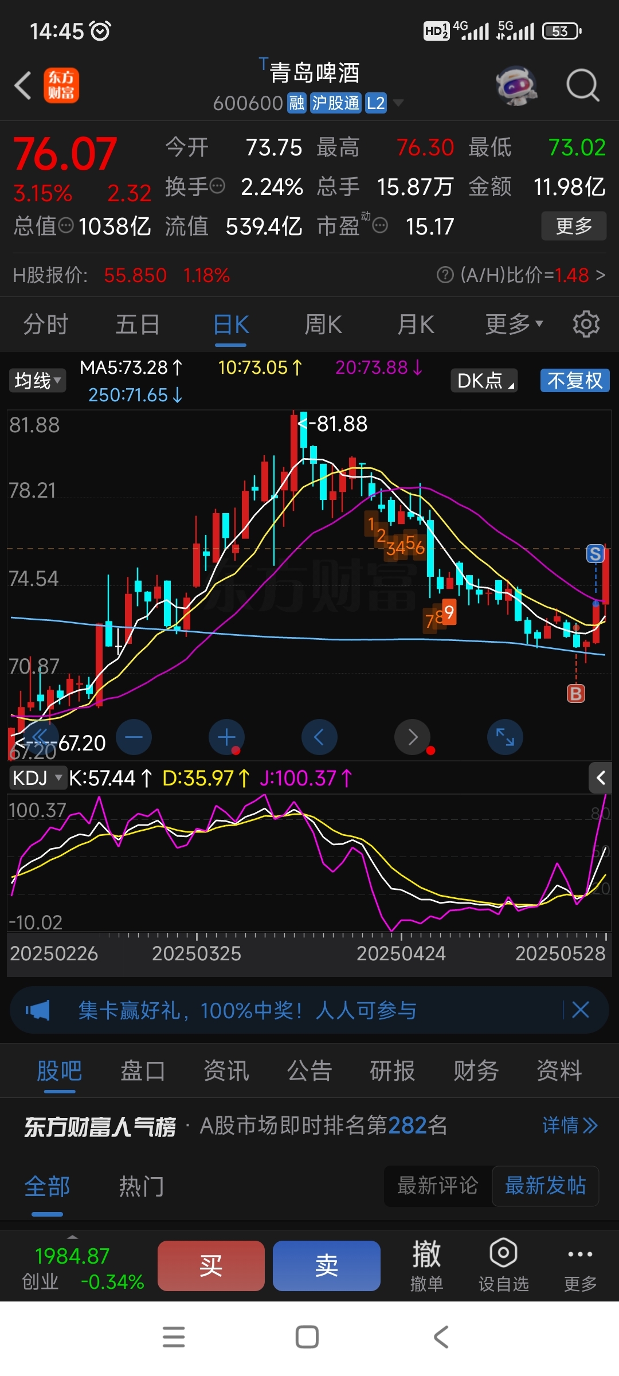619x1376 pixels.
Task: Select 热门 posts filter
Action: point(142,1186)
